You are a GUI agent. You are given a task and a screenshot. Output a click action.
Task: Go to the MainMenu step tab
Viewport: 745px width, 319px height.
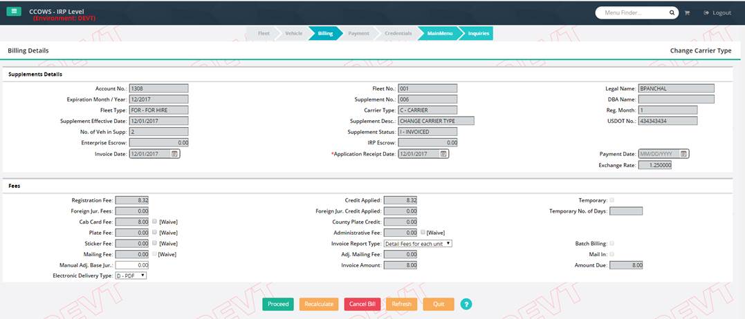coord(439,33)
